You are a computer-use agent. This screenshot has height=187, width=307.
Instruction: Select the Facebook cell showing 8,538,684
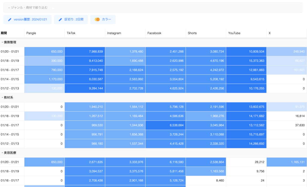165,125
